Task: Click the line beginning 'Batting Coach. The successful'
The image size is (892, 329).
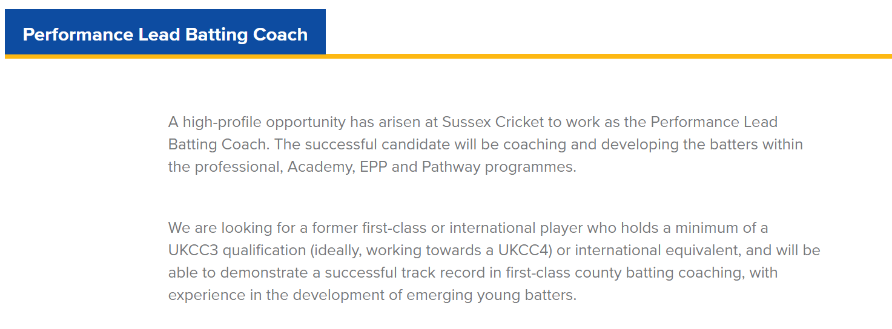Action: [x=486, y=145]
